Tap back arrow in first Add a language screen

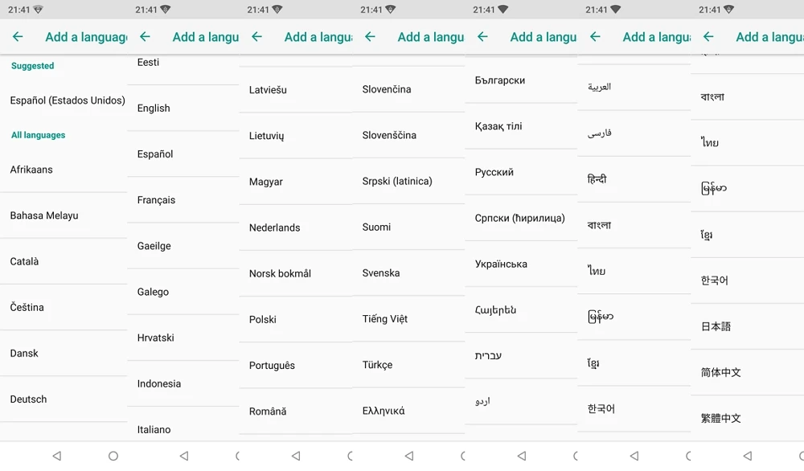tap(18, 37)
